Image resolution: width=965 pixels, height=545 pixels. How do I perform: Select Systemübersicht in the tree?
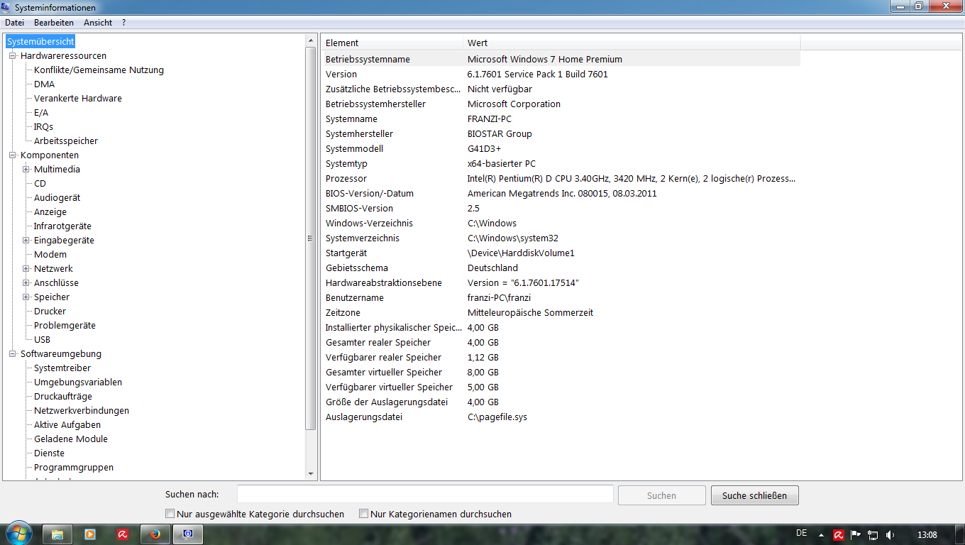tap(40, 42)
